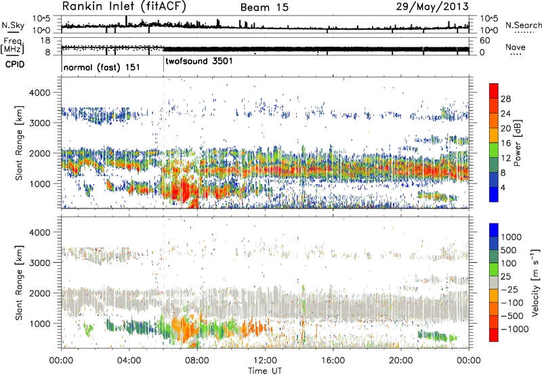
Task: Click the 'N.Sky' axis label
Action: 13,25
